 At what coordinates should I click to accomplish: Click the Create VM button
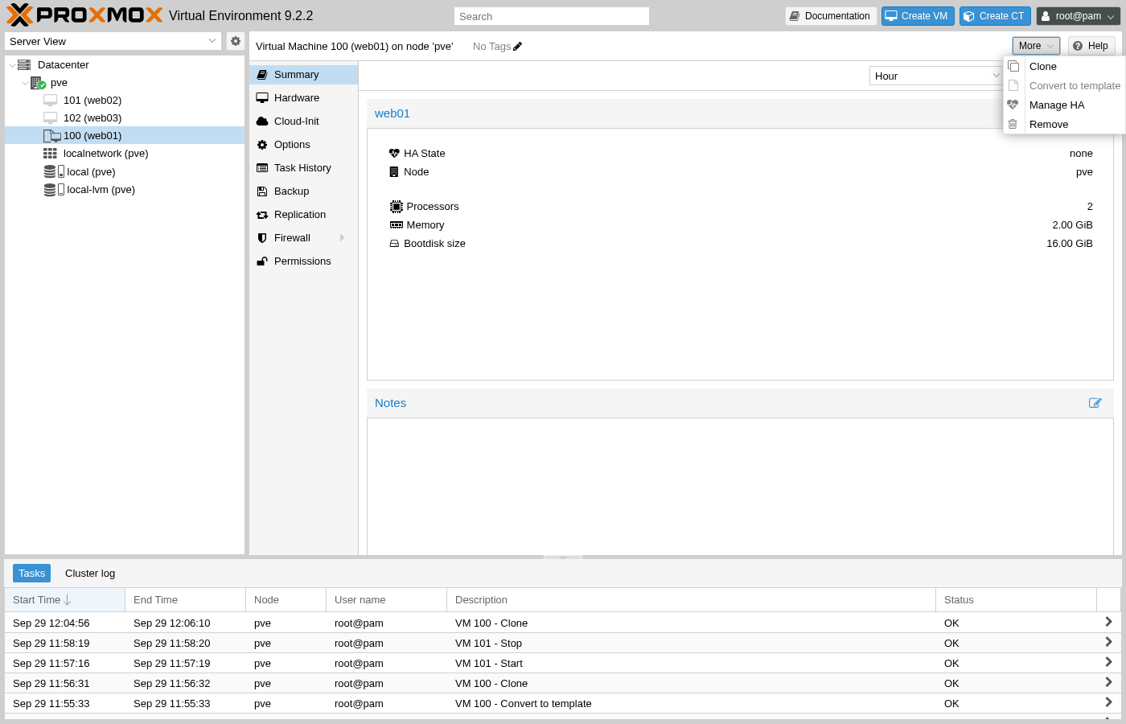tap(918, 16)
